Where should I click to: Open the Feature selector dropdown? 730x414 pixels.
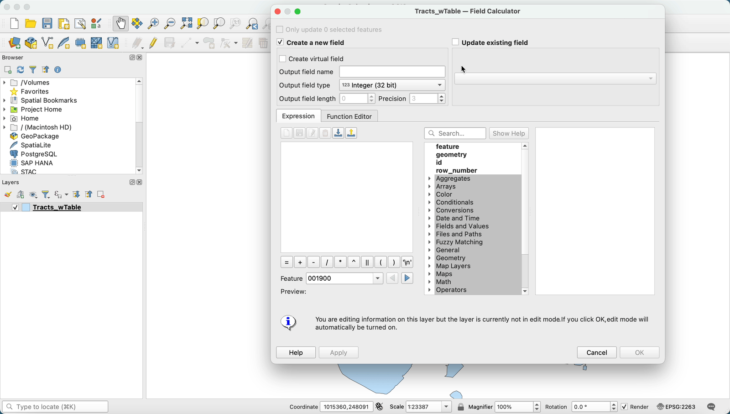(377, 278)
